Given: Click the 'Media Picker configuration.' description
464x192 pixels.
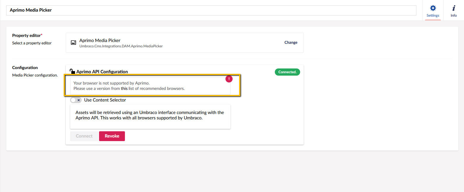Looking at the screenshot, I should coord(35,75).
